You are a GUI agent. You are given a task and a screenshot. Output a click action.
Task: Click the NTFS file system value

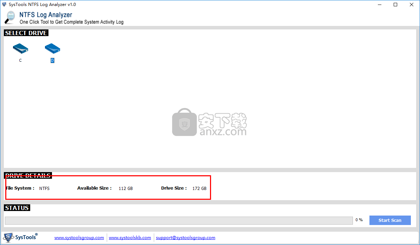(x=45, y=188)
